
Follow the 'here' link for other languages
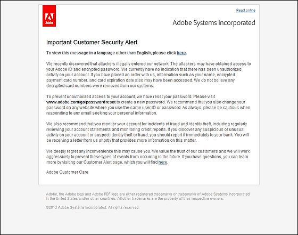point(181,53)
